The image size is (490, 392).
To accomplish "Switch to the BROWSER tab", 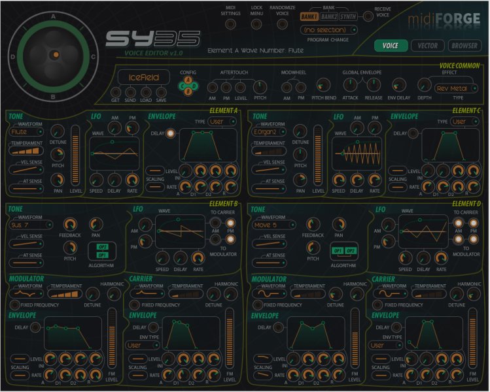I will [464, 46].
